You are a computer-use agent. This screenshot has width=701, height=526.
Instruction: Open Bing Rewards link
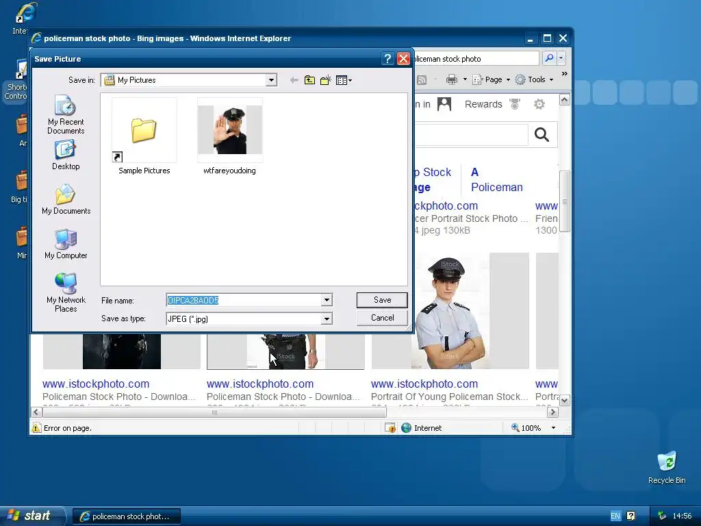coord(483,104)
